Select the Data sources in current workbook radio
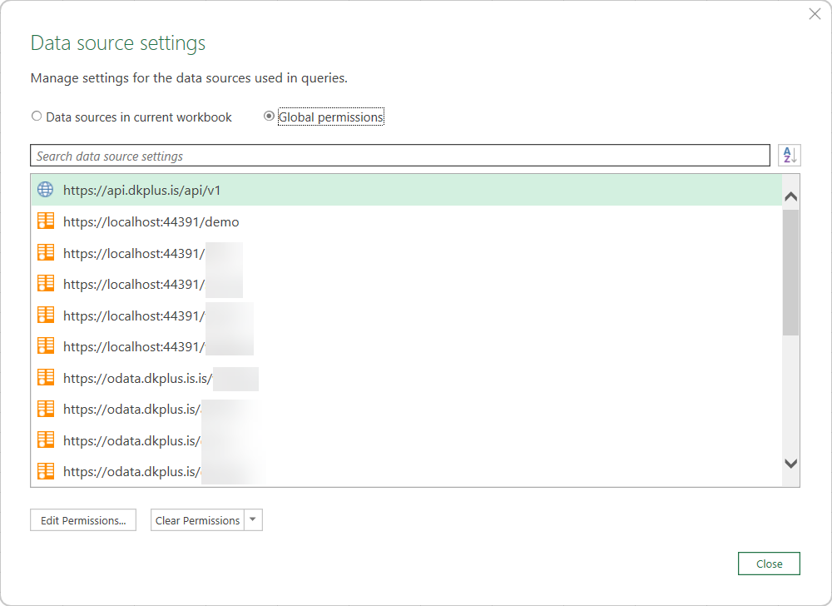832x606 pixels. (37, 117)
